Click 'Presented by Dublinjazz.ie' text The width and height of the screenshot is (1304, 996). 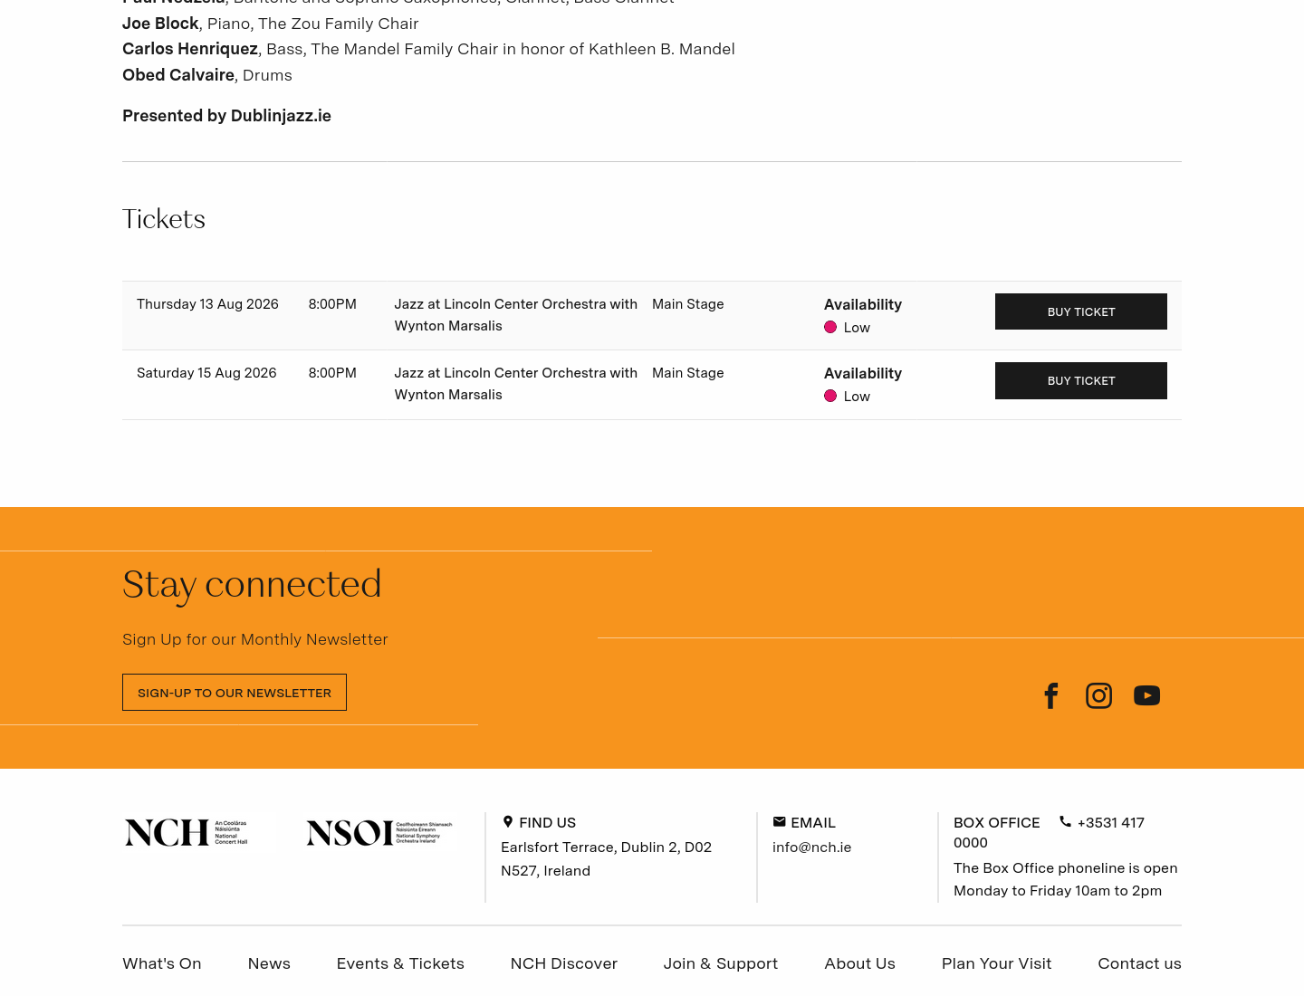pos(226,116)
